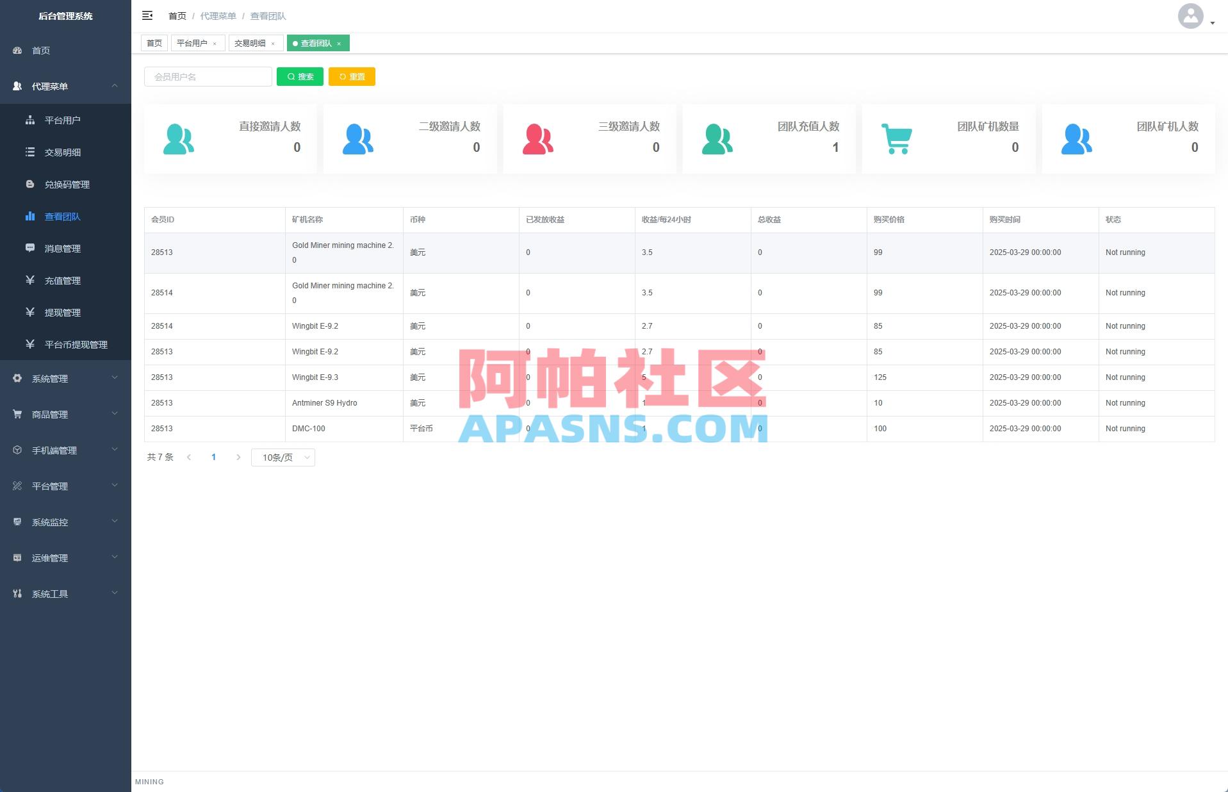The height and width of the screenshot is (792, 1228).
Task: Click the 系统监控 monitor icon
Action: pyautogui.click(x=17, y=522)
